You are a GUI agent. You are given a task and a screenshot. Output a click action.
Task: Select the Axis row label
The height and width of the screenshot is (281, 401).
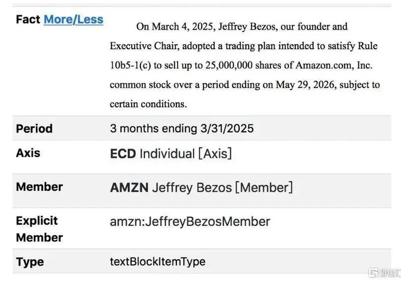[28, 153]
